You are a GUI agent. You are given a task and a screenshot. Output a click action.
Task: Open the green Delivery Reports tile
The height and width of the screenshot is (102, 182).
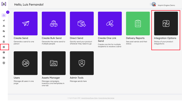pos(138,23)
